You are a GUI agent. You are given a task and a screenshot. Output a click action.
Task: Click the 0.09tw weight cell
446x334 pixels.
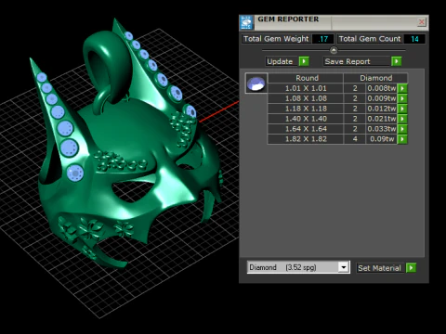click(382, 139)
